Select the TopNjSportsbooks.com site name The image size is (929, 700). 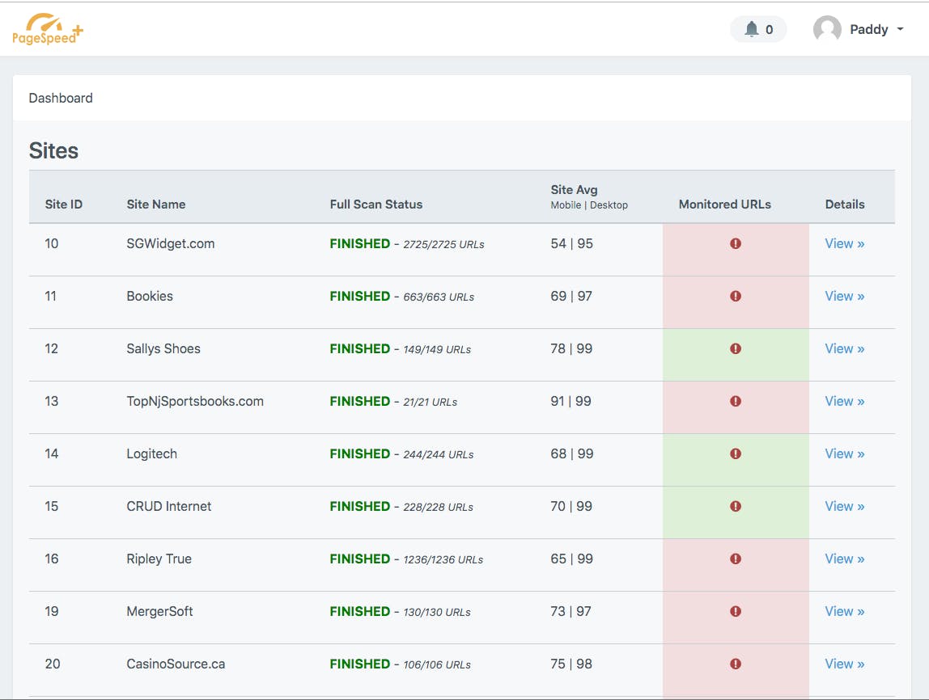point(195,401)
